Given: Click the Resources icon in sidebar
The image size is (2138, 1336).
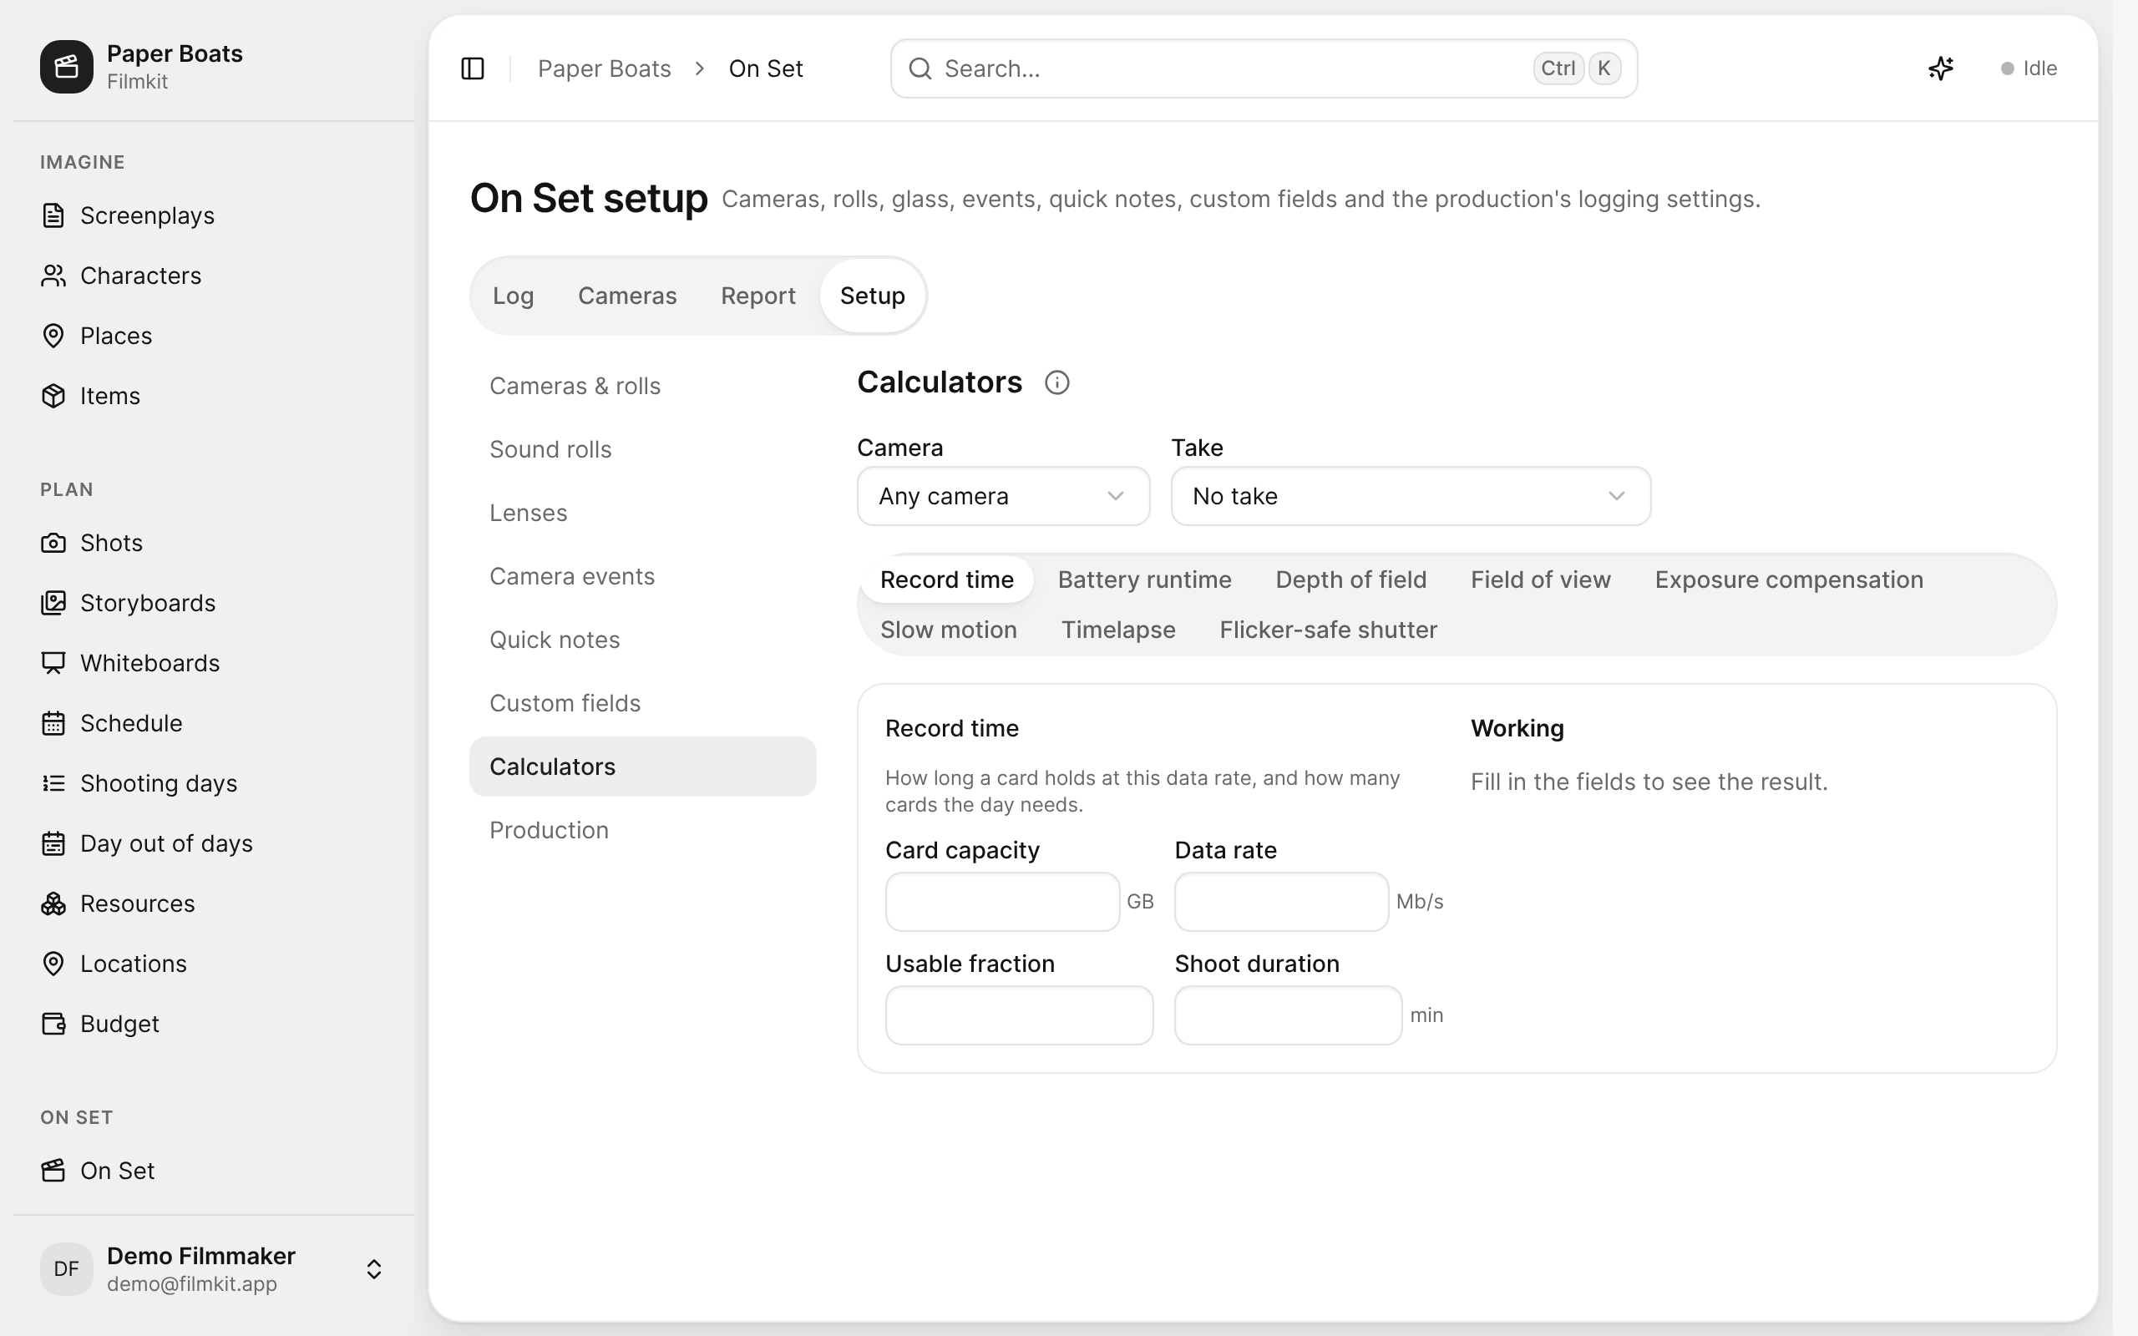Looking at the screenshot, I should point(53,903).
